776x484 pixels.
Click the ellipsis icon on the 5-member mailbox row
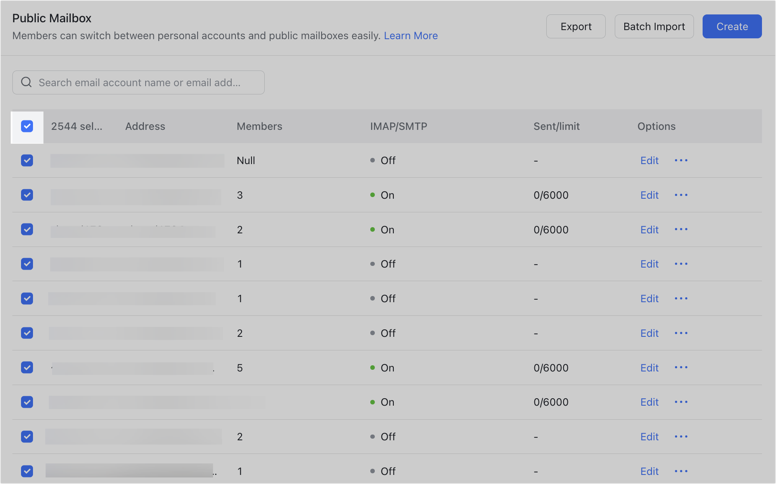pyautogui.click(x=681, y=367)
